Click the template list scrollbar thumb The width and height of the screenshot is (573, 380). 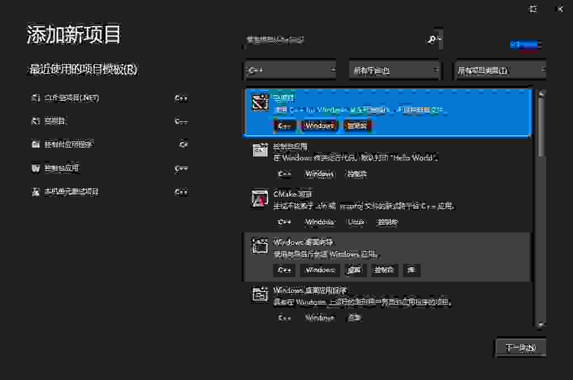tap(541, 127)
